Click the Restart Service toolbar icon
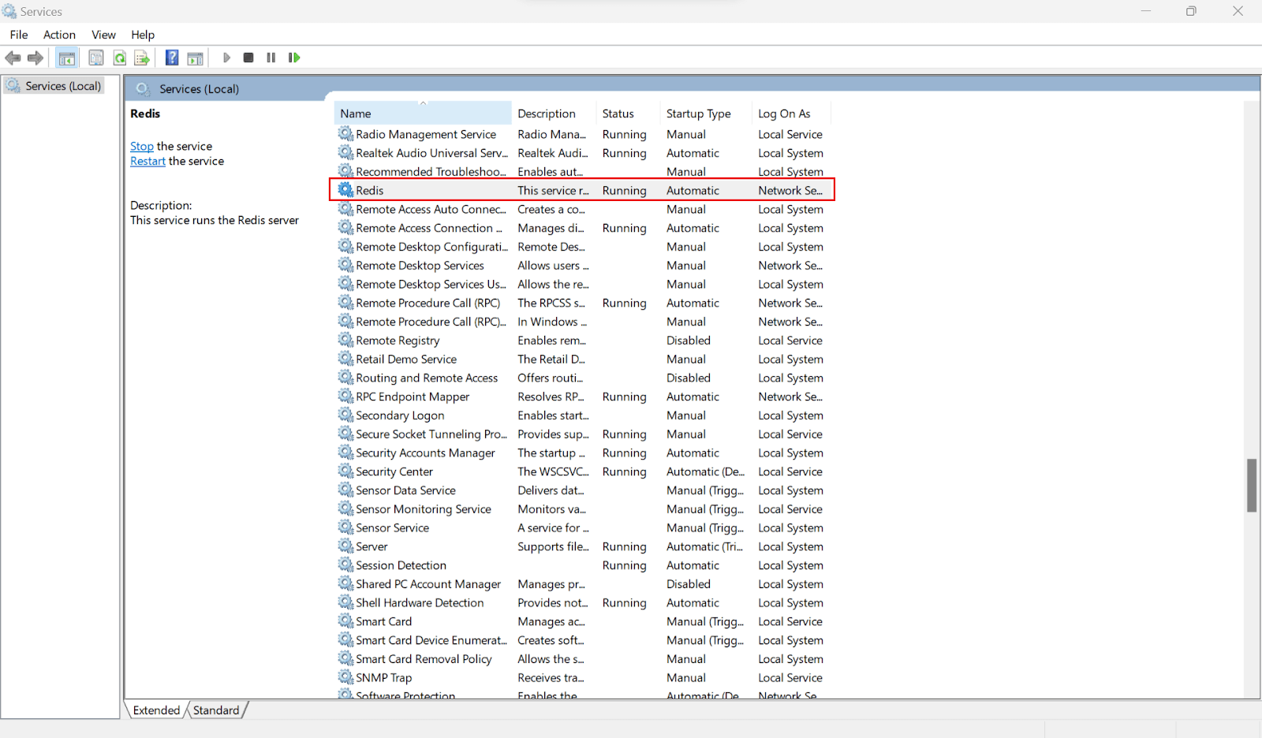 click(294, 58)
